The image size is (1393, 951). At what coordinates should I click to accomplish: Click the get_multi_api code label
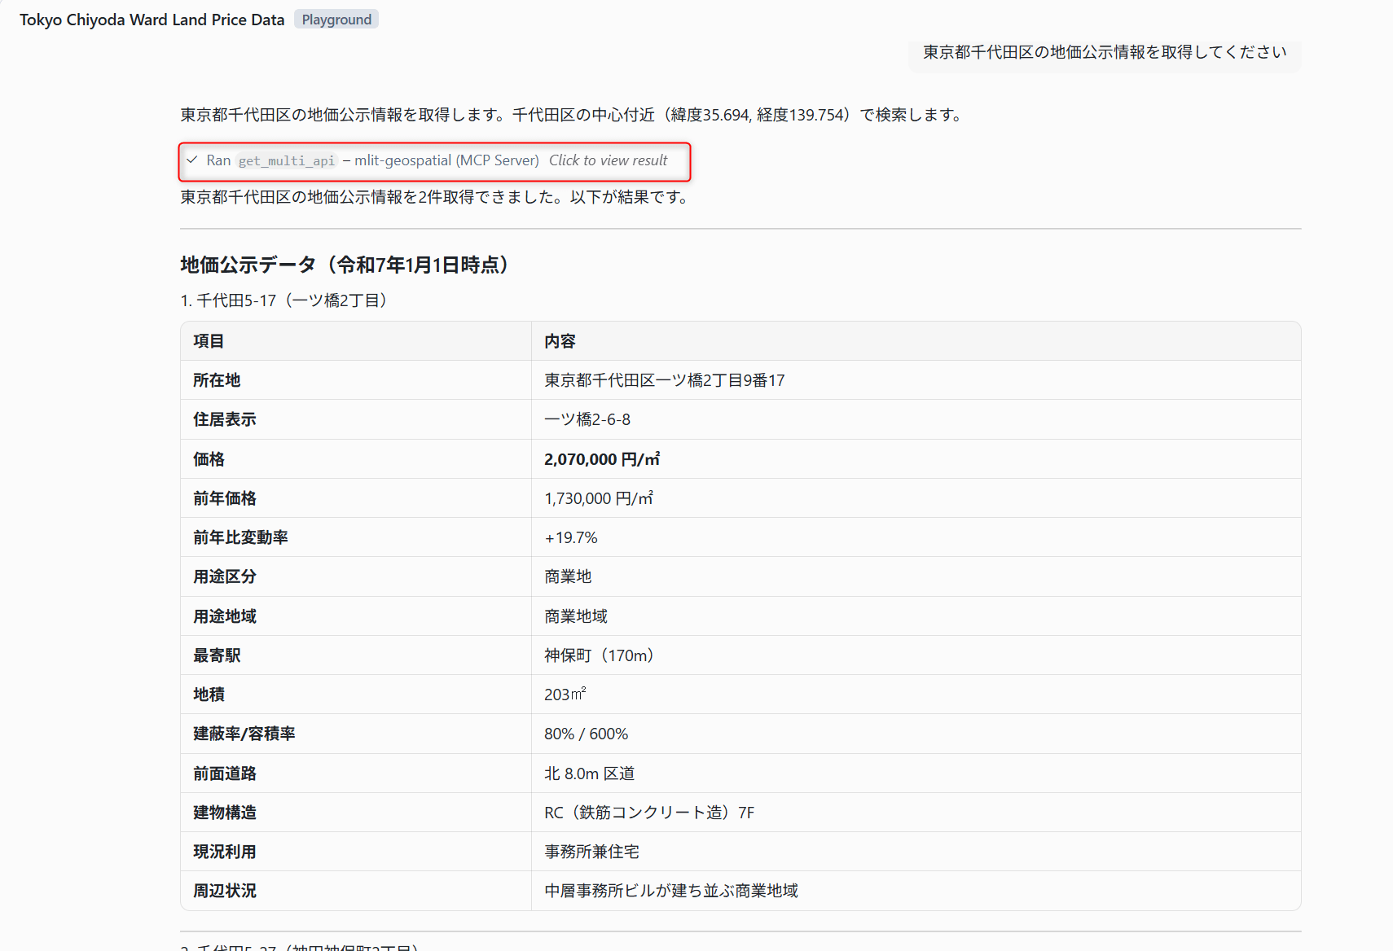[287, 160]
